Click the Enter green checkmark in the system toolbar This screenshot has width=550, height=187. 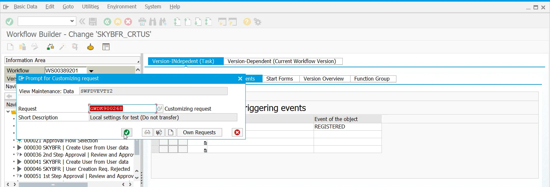click(x=9, y=22)
